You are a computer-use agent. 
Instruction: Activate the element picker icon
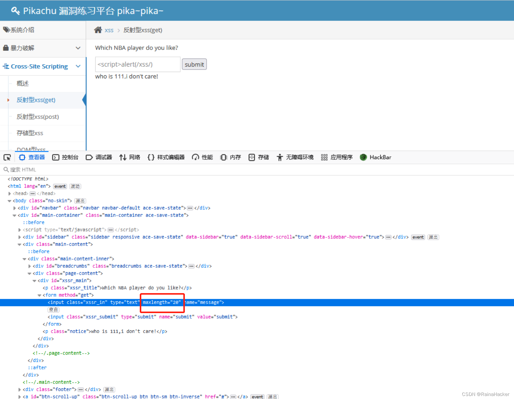pos(7,157)
